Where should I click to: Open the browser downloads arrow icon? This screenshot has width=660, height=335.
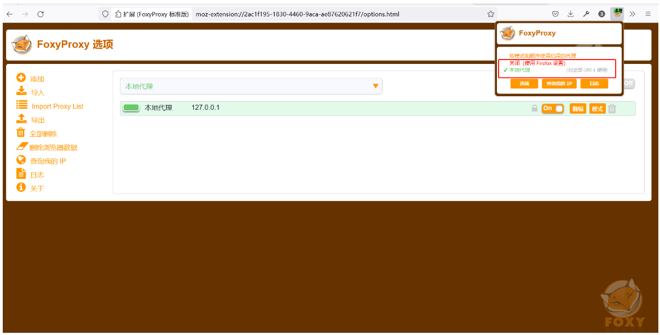pos(571,14)
